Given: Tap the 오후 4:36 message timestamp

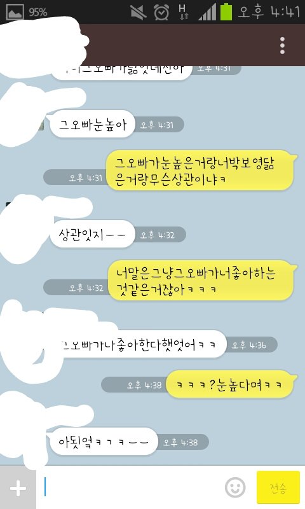Looking at the screenshot, I should 249,345.
